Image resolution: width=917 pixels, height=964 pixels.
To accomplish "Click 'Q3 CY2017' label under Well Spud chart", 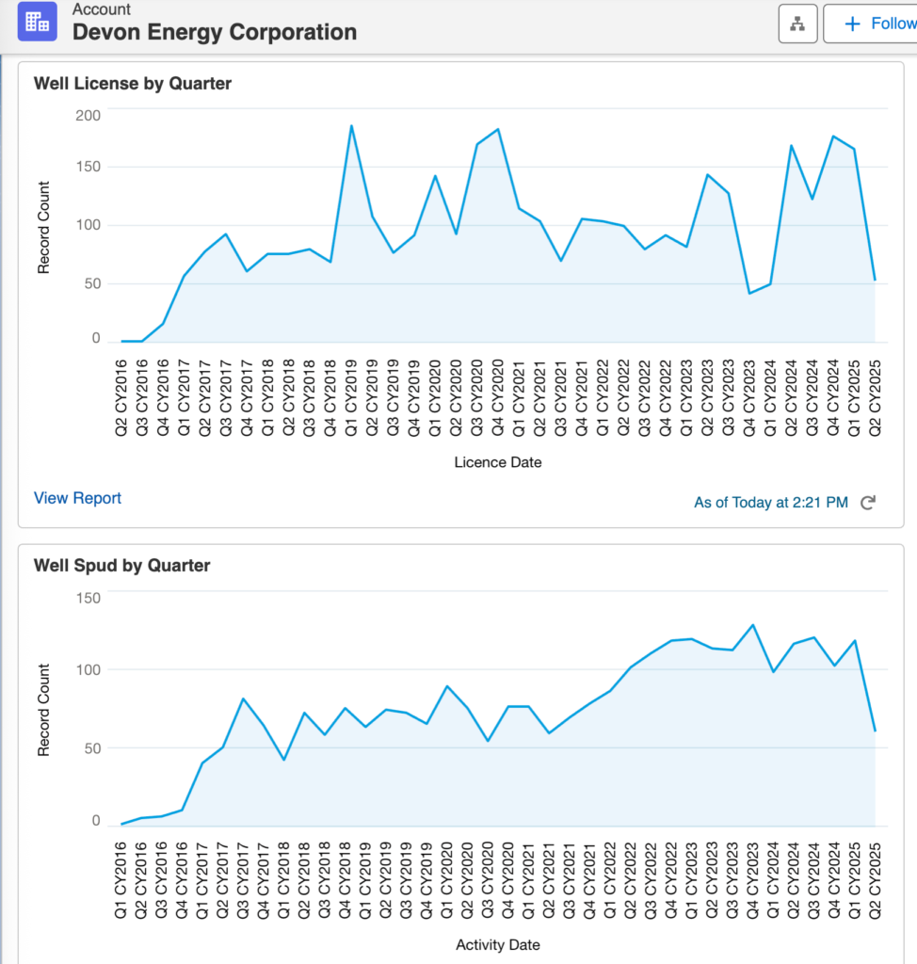I will tap(243, 881).
